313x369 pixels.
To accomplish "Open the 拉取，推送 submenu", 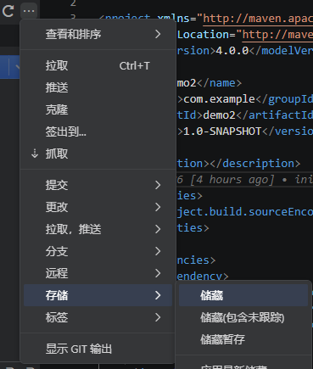I will coord(98,229).
